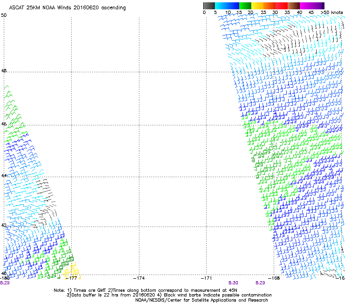Pick the red 30-35 knots legend color

click(282, 6)
